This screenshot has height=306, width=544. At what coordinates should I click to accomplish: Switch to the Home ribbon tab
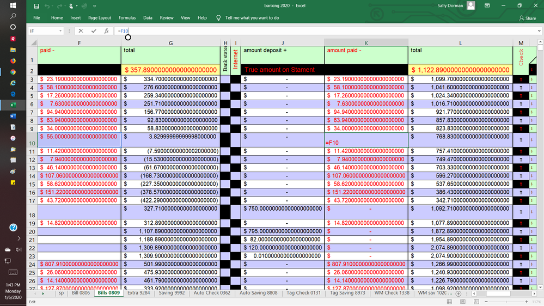(x=57, y=17)
